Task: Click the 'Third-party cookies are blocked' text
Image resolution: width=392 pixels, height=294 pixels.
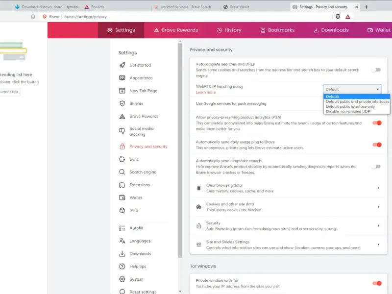Action: click(x=234, y=210)
